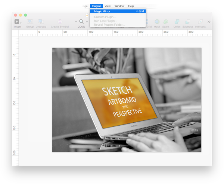Screen dimensions: 224x184
Task: Open the Plugins menu
Action: [96, 6]
